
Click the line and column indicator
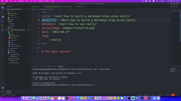[x=139, y=95]
